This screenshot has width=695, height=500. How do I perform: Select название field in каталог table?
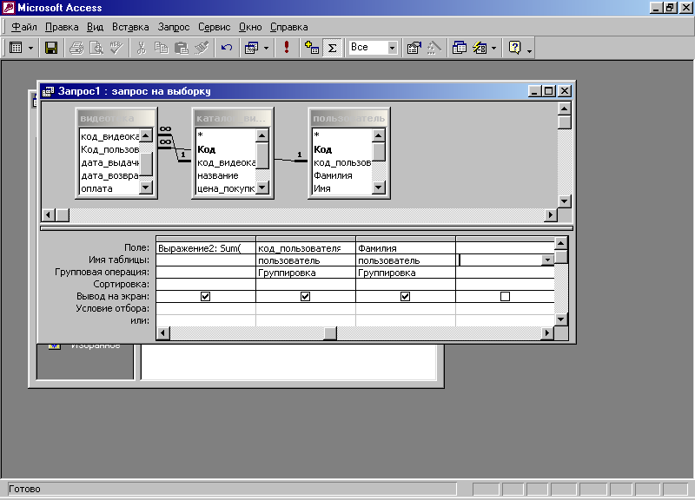[226, 175]
